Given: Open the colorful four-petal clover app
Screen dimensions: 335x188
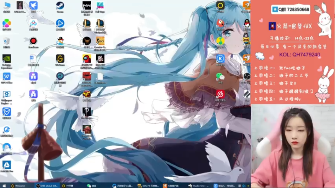Looking at the screenshot, I should (x=7, y=24).
